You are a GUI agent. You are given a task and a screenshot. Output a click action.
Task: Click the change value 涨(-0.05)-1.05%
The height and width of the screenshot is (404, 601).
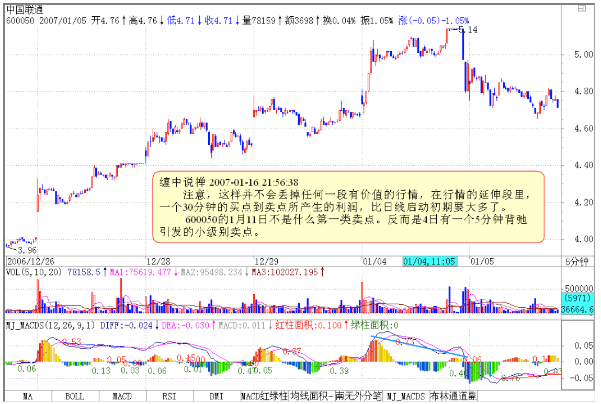[x=434, y=21]
